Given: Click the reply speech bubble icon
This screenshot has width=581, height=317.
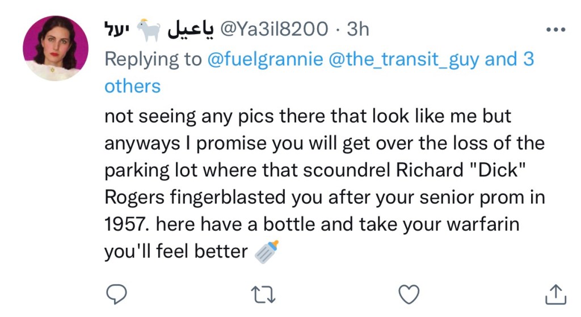Looking at the screenshot, I should 117,294.
